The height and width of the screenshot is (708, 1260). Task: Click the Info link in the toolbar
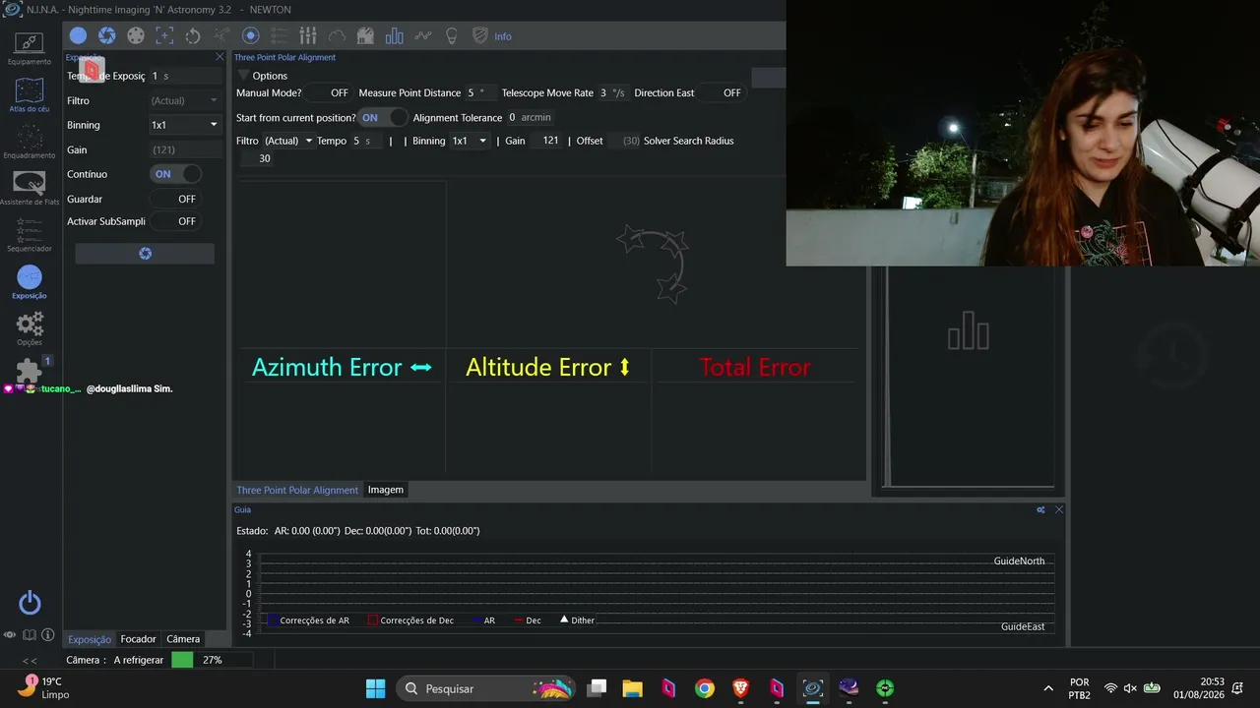pyautogui.click(x=503, y=36)
